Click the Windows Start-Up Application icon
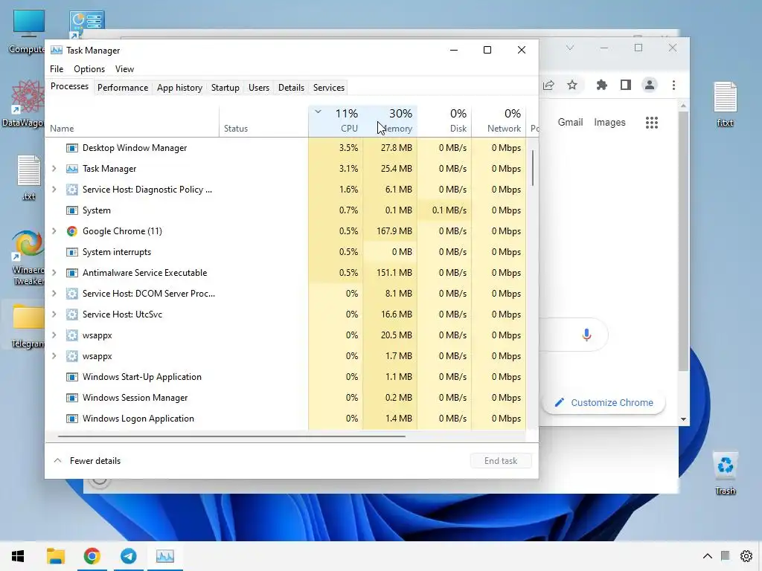 point(72,377)
